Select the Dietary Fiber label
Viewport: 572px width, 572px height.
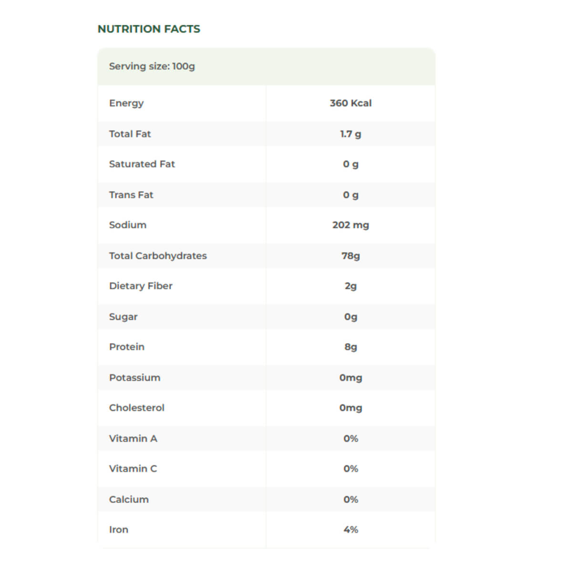[x=141, y=286]
